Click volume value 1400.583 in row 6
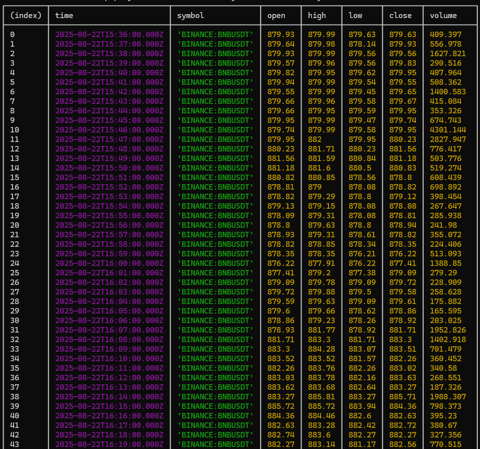480x449 pixels. pos(448,92)
